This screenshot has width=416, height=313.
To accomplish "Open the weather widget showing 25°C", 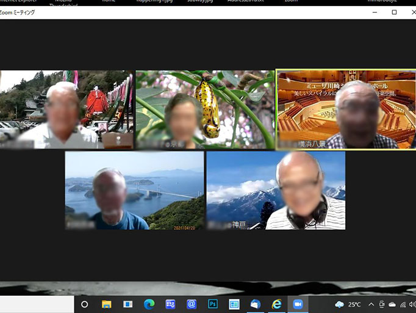I will [348, 304].
